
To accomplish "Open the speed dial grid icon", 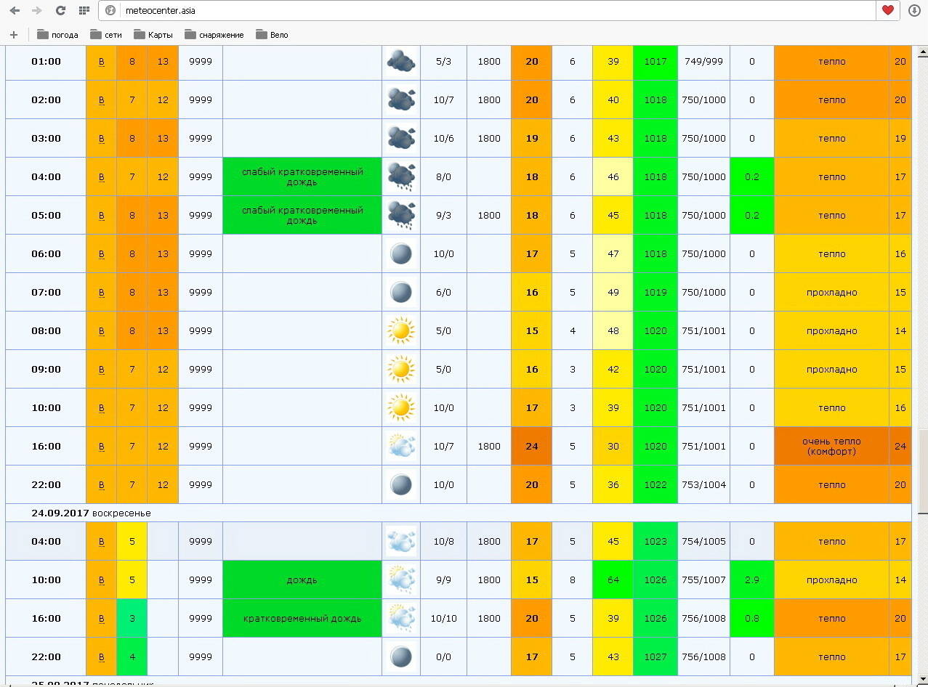I will pyautogui.click(x=84, y=11).
